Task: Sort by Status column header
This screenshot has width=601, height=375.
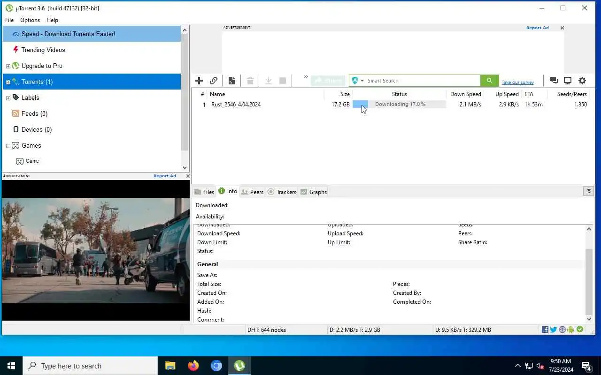Action: 399,94
